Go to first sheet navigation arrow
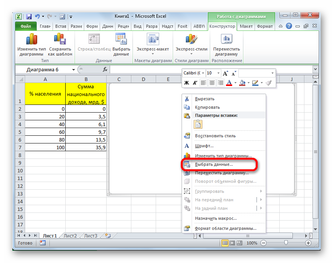333x263 pixels. pyautogui.click(x=19, y=236)
